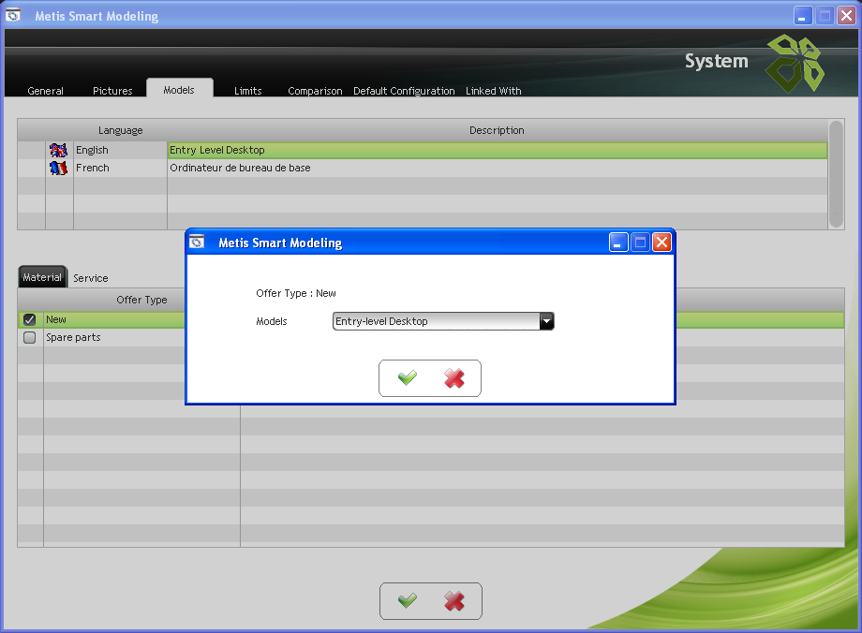Uncheck the New offer type checkbox

(29, 319)
